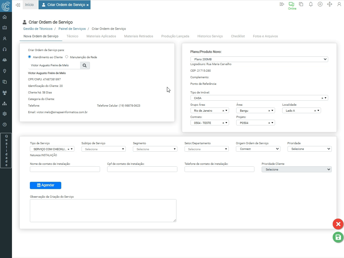Open the Subtipo de Serviço dropdown
This screenshot has height=258, width=344.
pos(103,149)
